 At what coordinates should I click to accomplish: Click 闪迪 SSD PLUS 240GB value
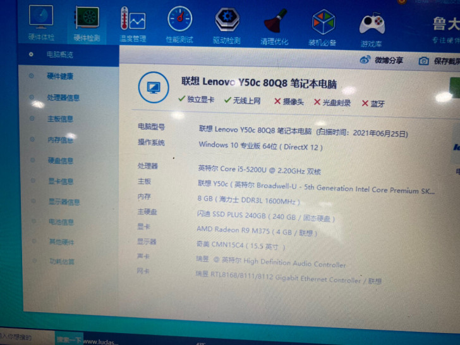point(266,216)
